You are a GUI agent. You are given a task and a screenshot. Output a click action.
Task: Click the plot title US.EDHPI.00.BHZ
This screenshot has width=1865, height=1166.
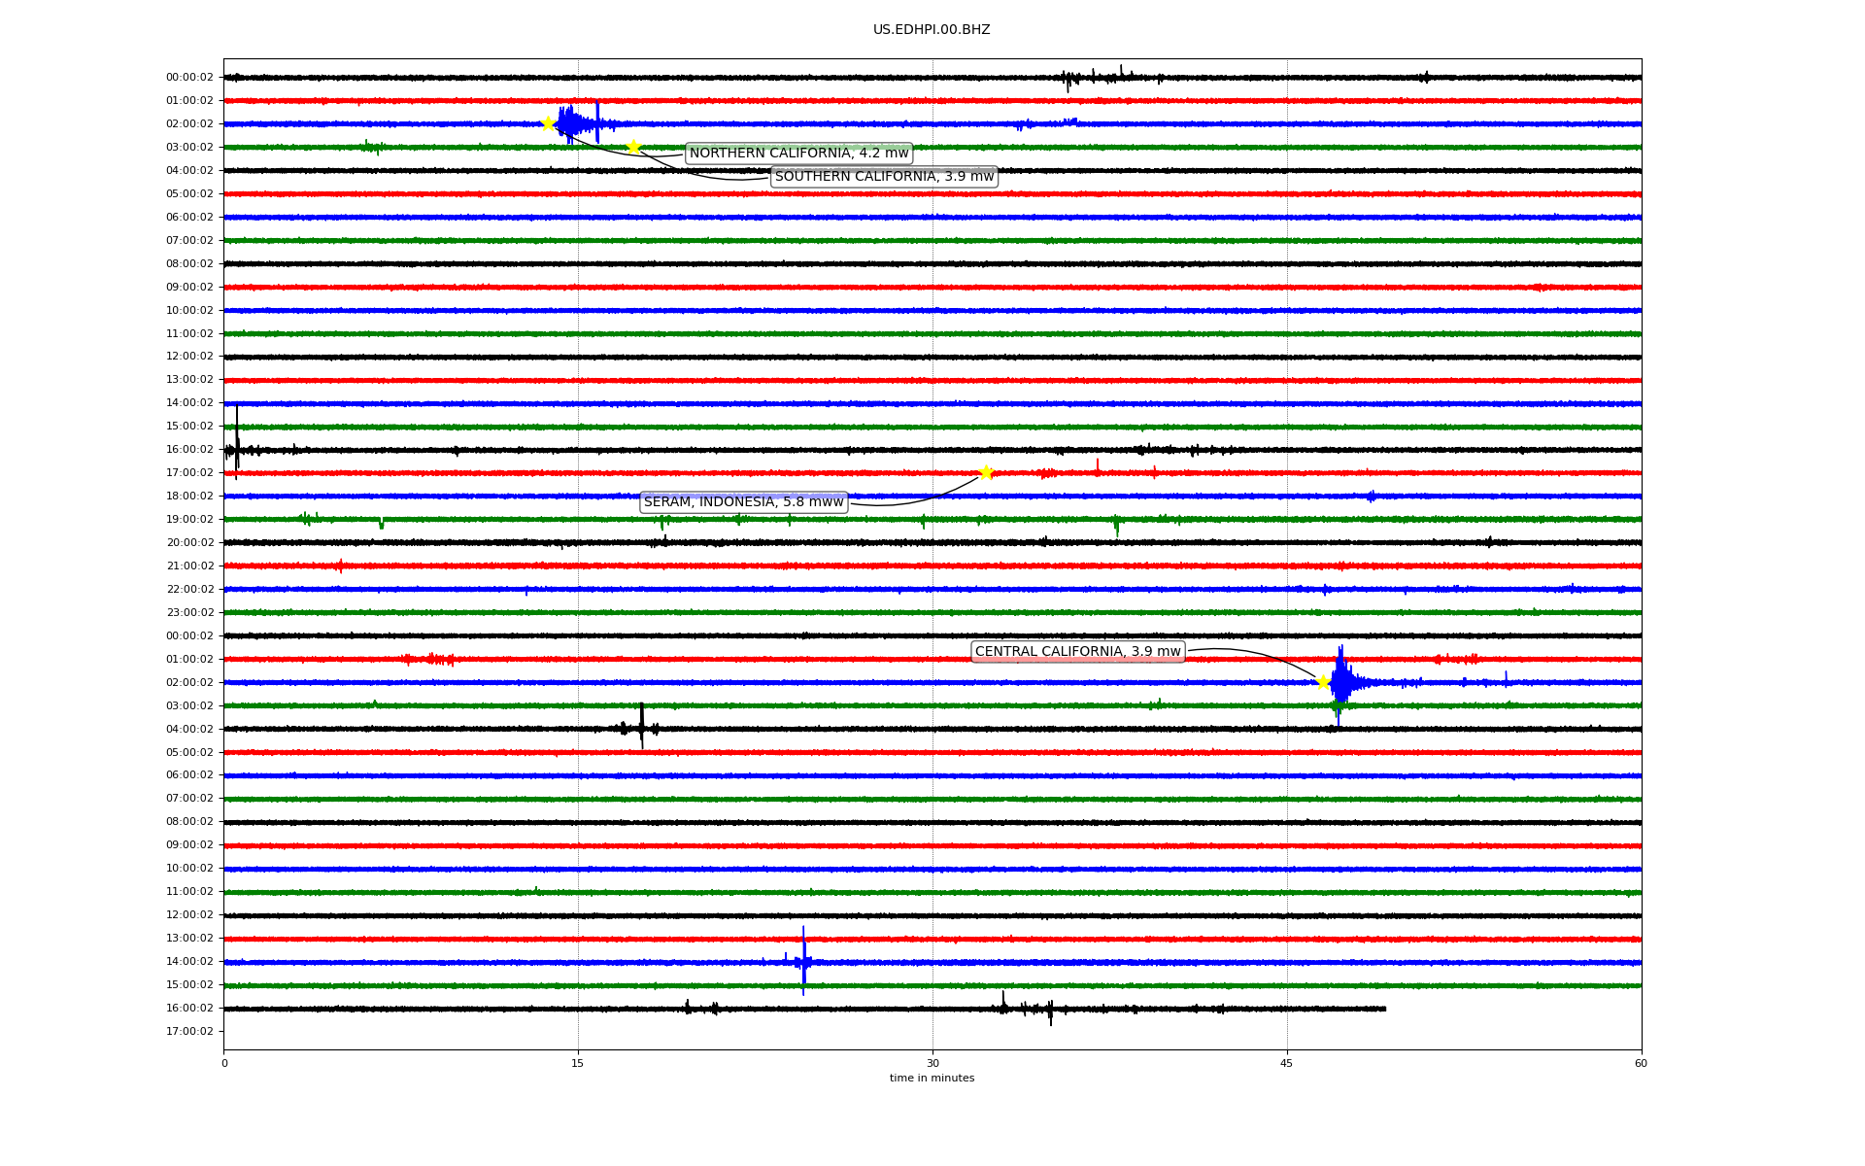(x=931, y=30)
